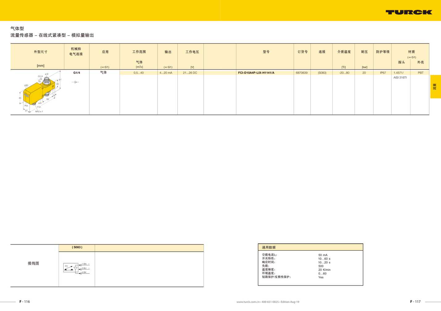Click the 短路保护/反极性保护 row label
Image resolution: width=441 pixels, height=311 pixels.
coord(277,277)
